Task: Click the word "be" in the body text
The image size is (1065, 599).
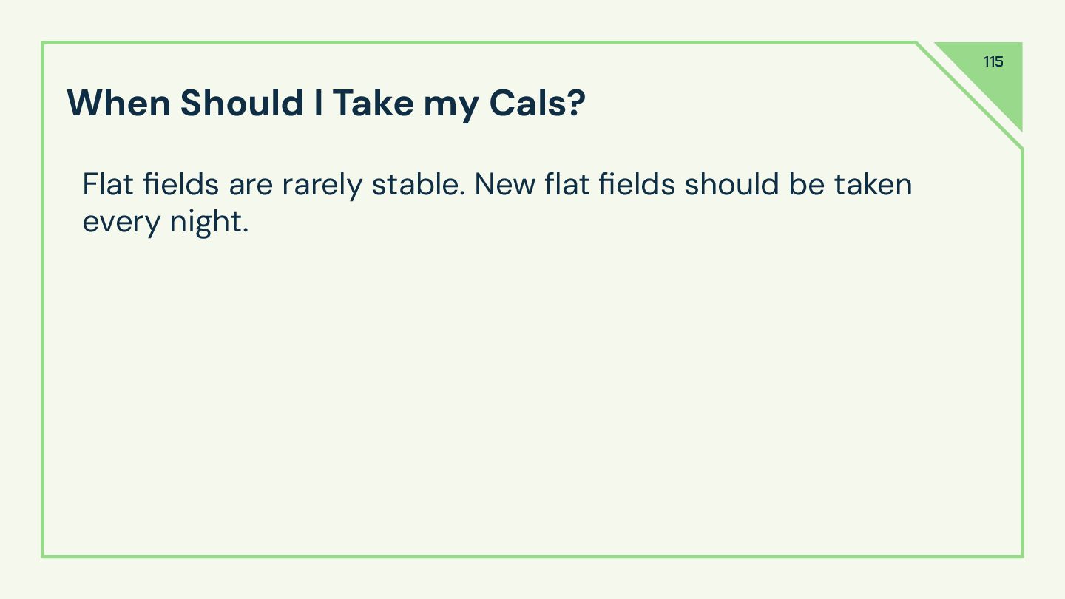Action: click(x=805, y=184)
